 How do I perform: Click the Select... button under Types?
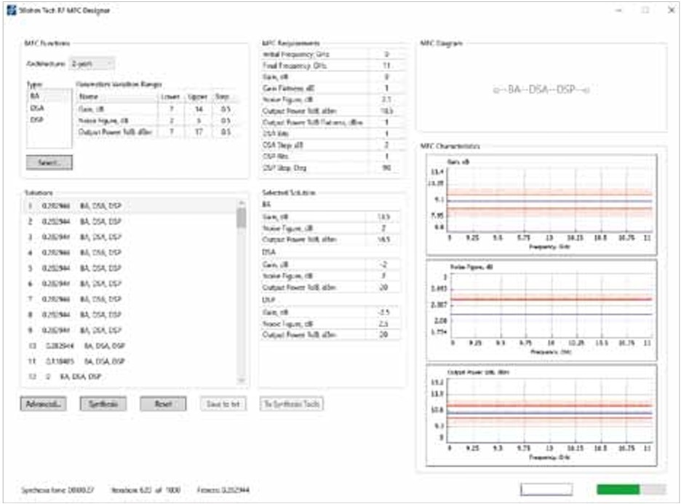49,163
